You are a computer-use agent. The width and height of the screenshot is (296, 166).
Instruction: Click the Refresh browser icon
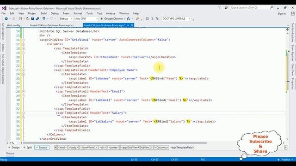(129, 18)
